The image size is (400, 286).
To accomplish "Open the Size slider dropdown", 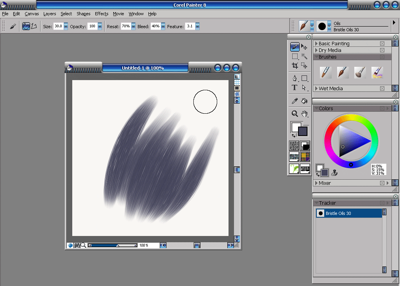I will [66, 26].
